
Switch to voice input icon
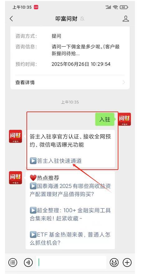[28, 262]
